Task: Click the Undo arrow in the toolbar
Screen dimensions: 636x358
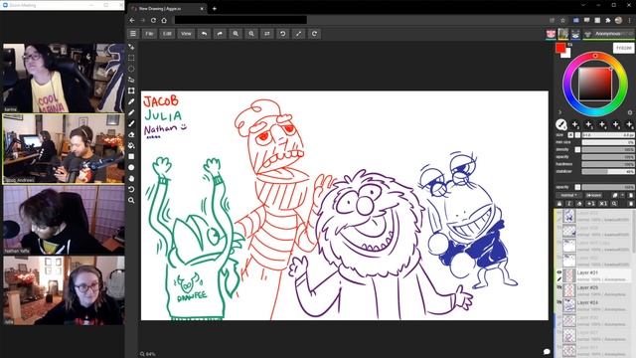Action: pos(204,34)
